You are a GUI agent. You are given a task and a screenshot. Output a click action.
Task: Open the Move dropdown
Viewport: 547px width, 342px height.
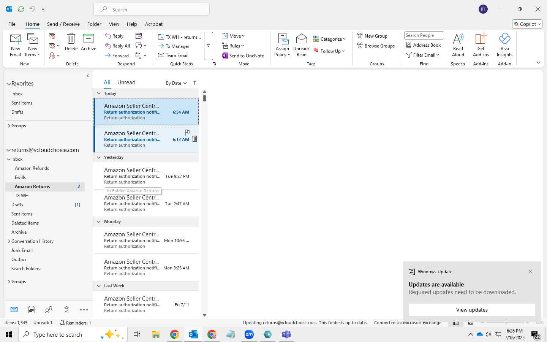233,36
